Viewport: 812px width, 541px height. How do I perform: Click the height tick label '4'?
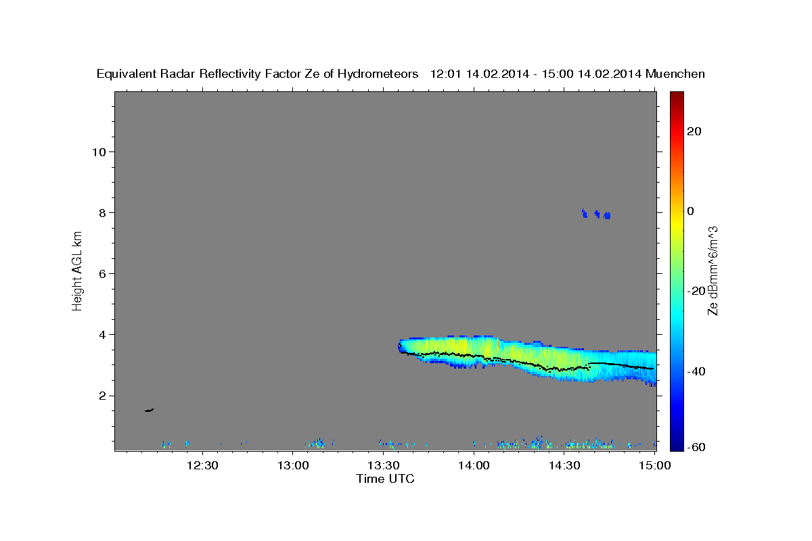click(x=101, y=335)
